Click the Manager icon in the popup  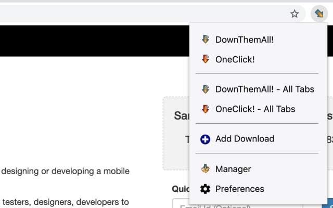206,169
